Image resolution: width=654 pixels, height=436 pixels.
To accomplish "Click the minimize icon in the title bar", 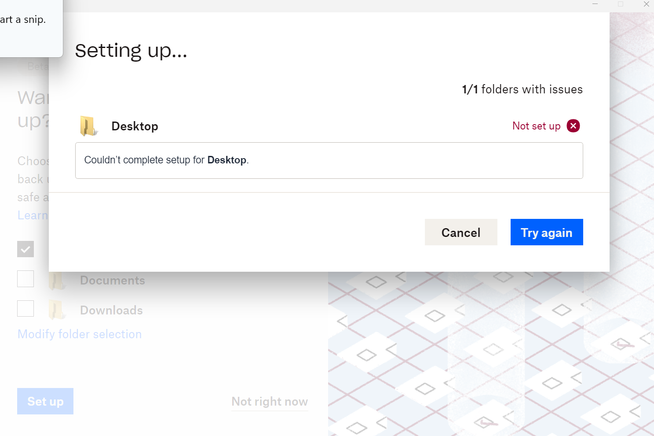I will [x=595, y=4].
